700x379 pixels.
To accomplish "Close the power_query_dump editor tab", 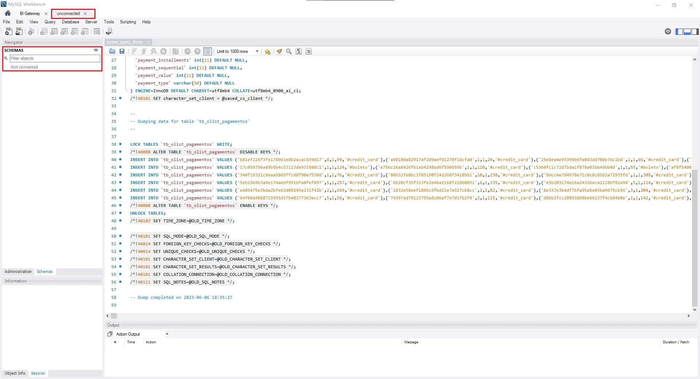I will pos(148,42).
